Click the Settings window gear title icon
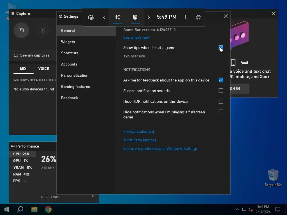287x215 pixels. click(61, 16)
